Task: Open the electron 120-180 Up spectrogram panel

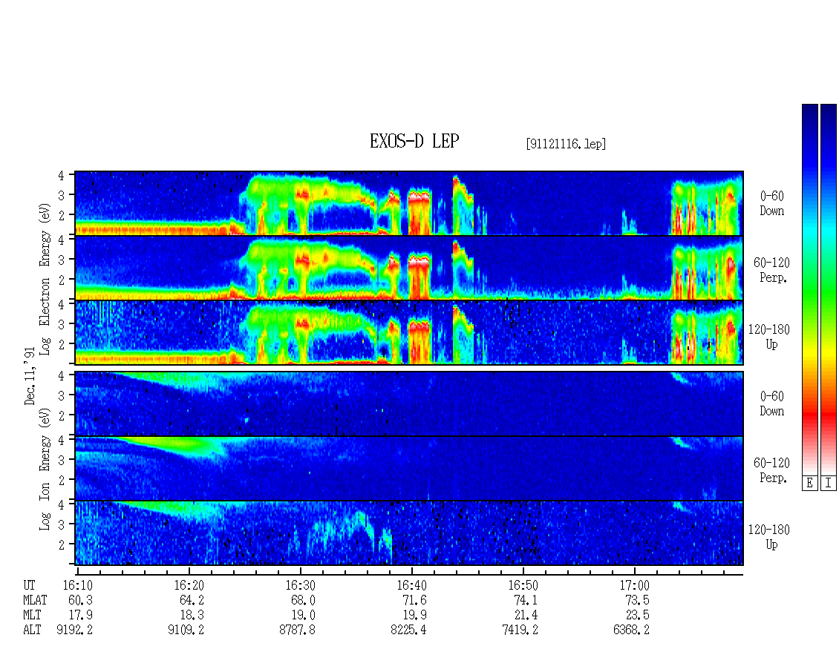Action: point(409,332)
